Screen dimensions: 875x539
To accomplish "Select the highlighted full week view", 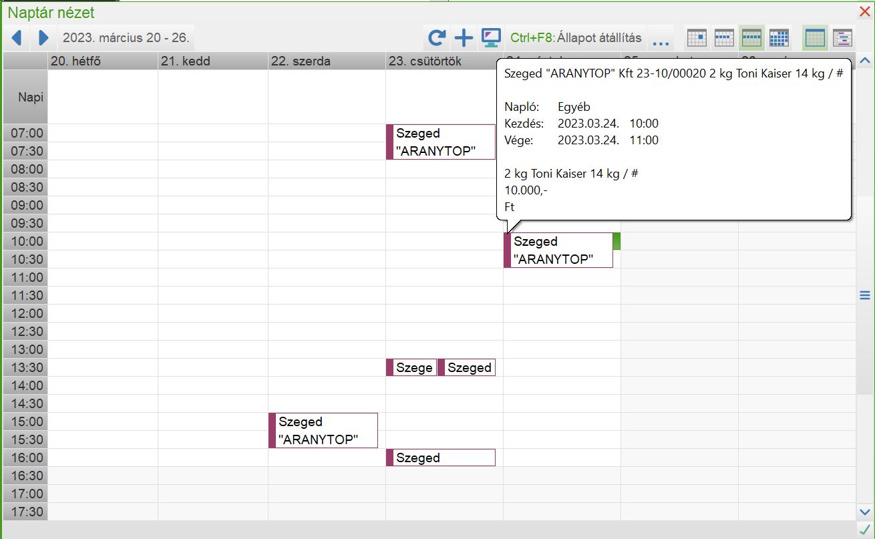I will (752, 38).
